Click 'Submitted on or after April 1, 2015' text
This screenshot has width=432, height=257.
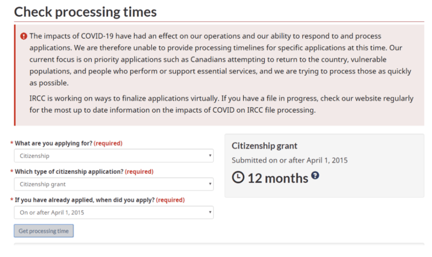pyautogui.click(x=290, y=160)
